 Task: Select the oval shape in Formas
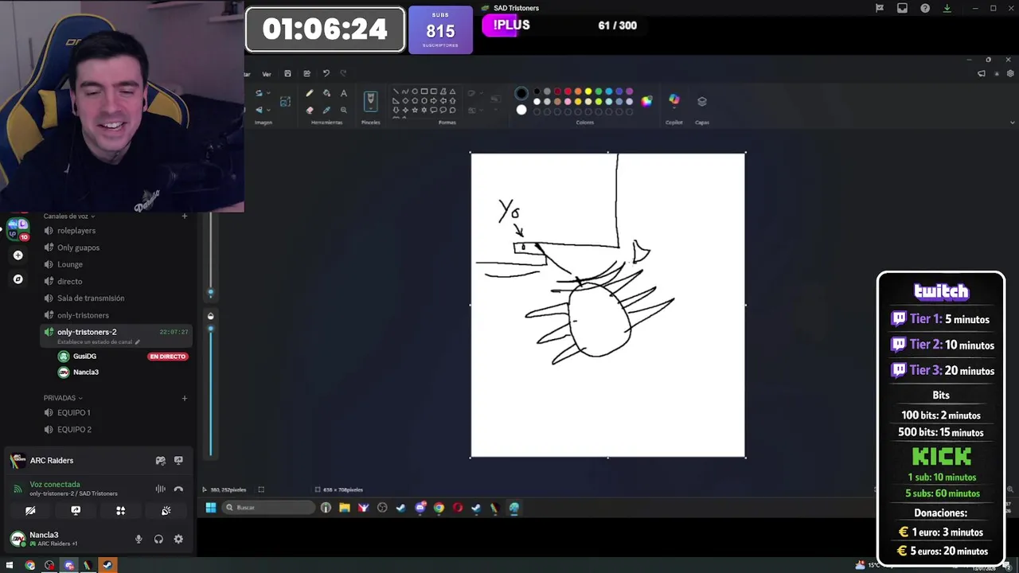coord(415,91)
